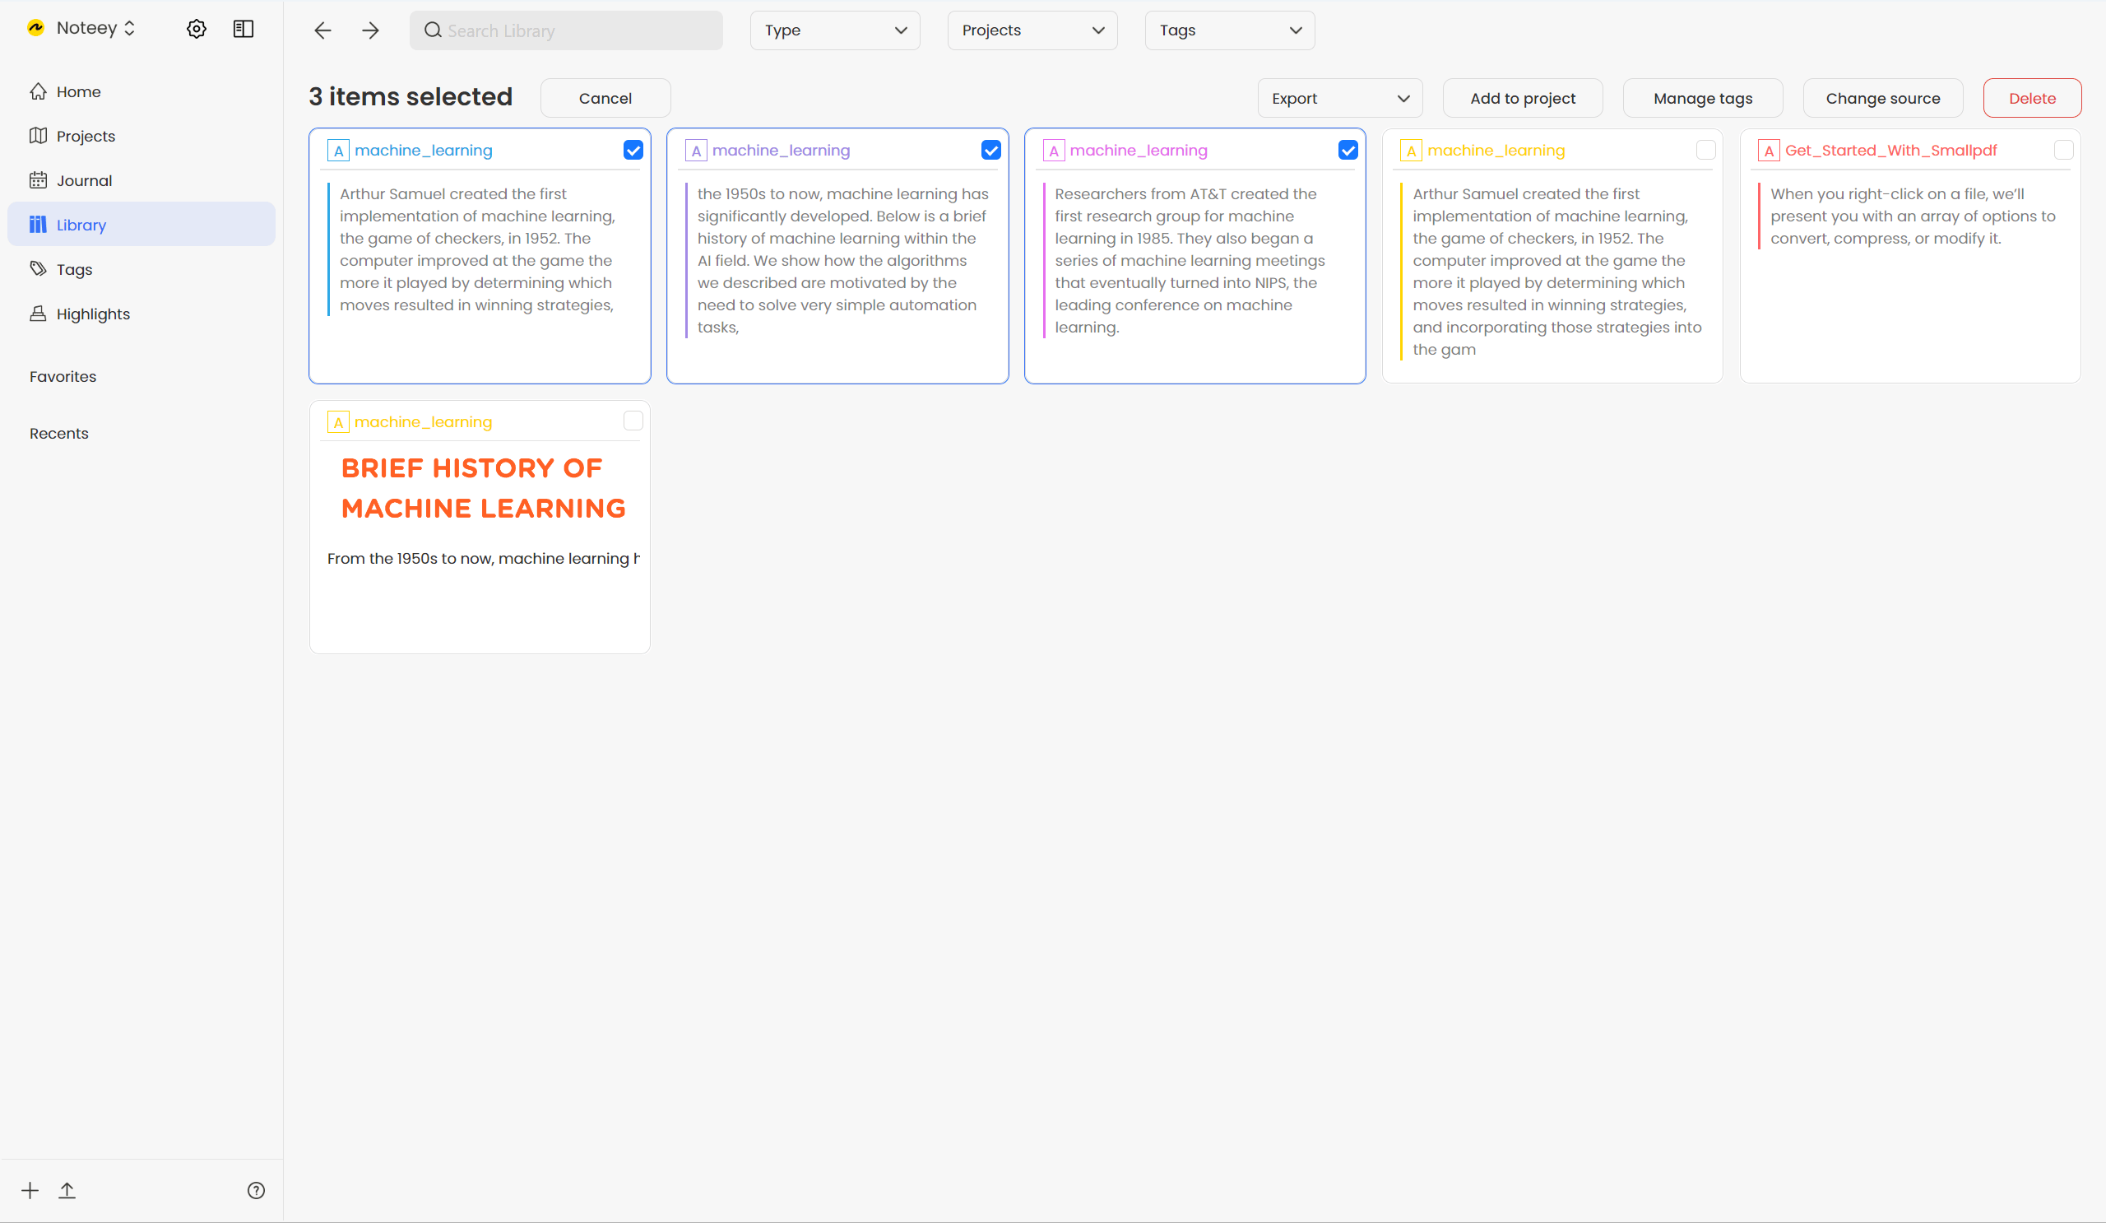
Task: Click the sidebar toggle panel icon
Action: pyautogui.click(x=243, y=29)
